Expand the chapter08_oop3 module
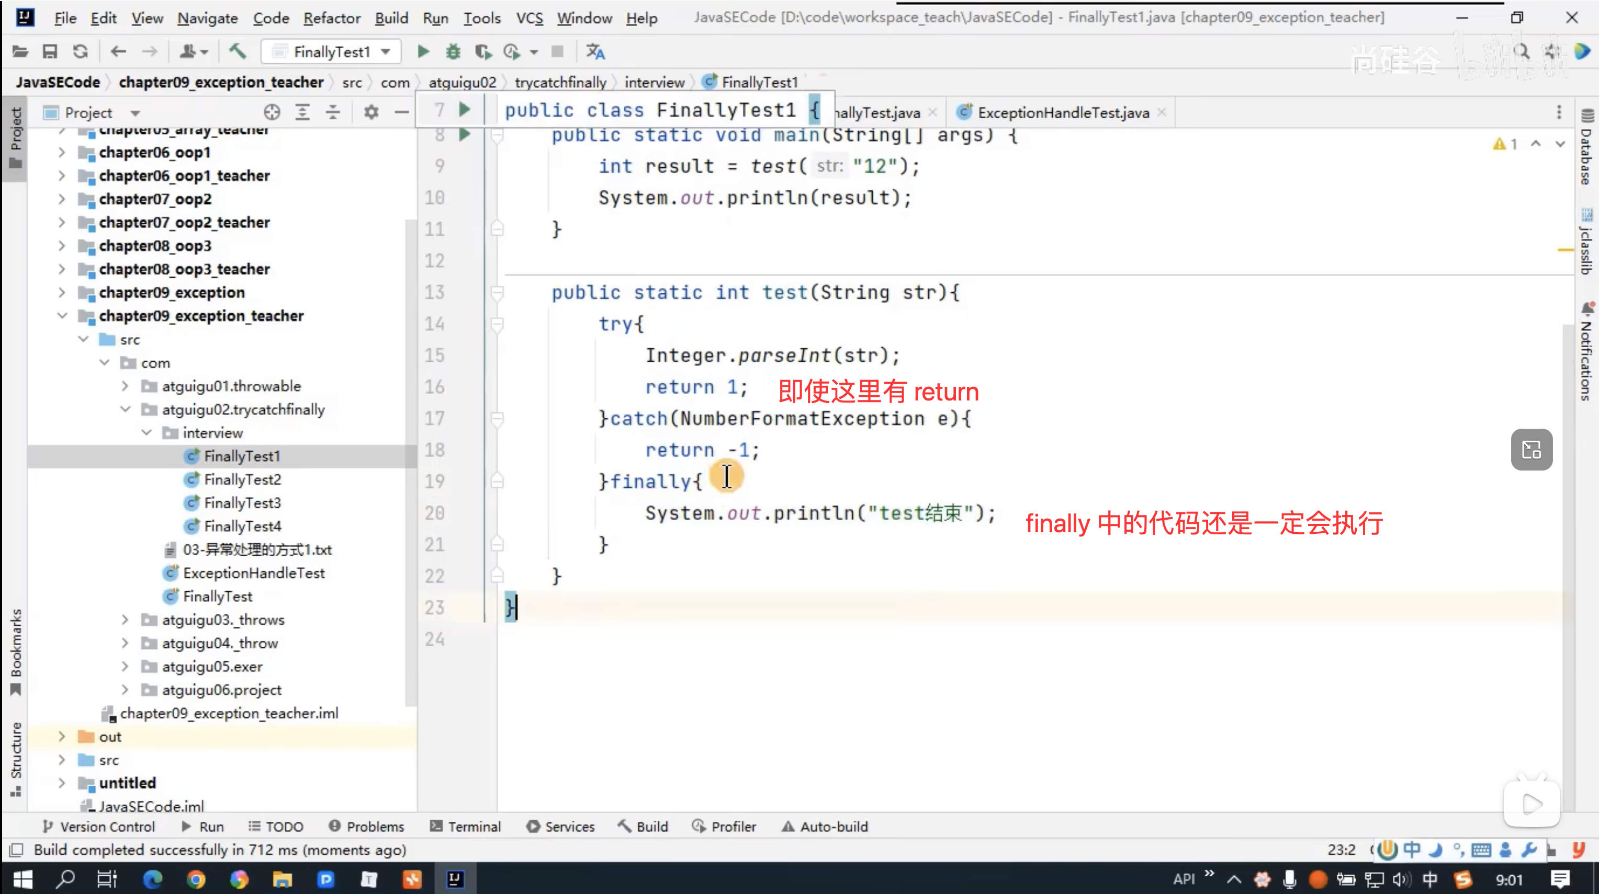Viewport: 1599px width, 894px height. [61, 246]
